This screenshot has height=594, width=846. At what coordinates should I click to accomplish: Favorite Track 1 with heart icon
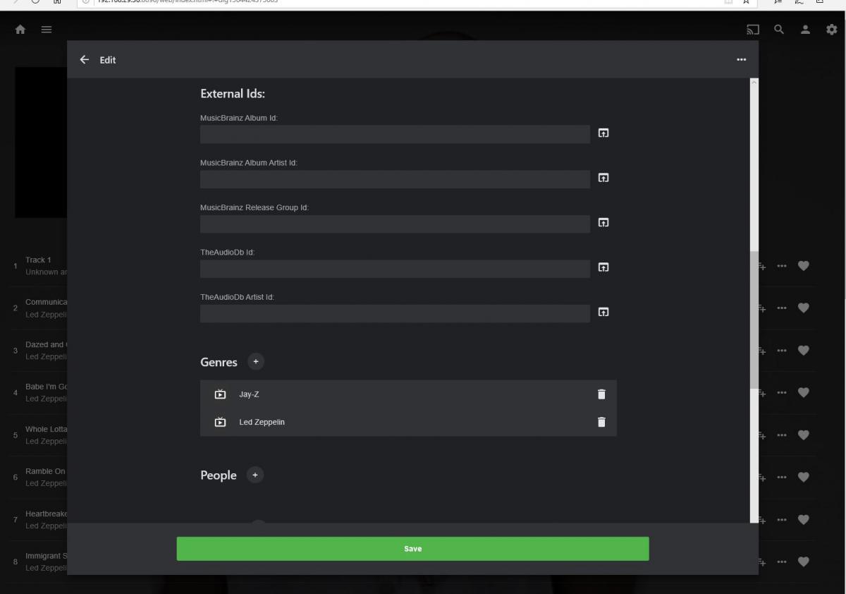[803, 266]
